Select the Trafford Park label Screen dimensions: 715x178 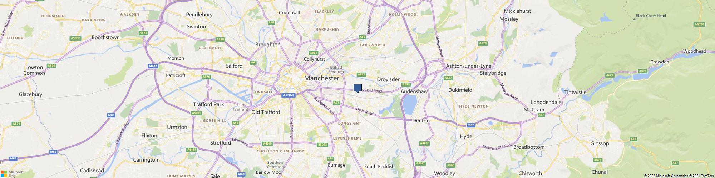(208, 104)
